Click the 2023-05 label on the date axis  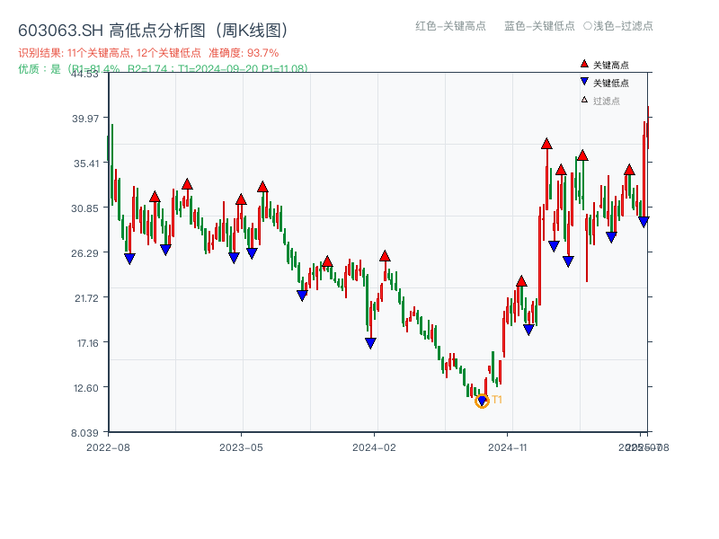tap(239, 446)
